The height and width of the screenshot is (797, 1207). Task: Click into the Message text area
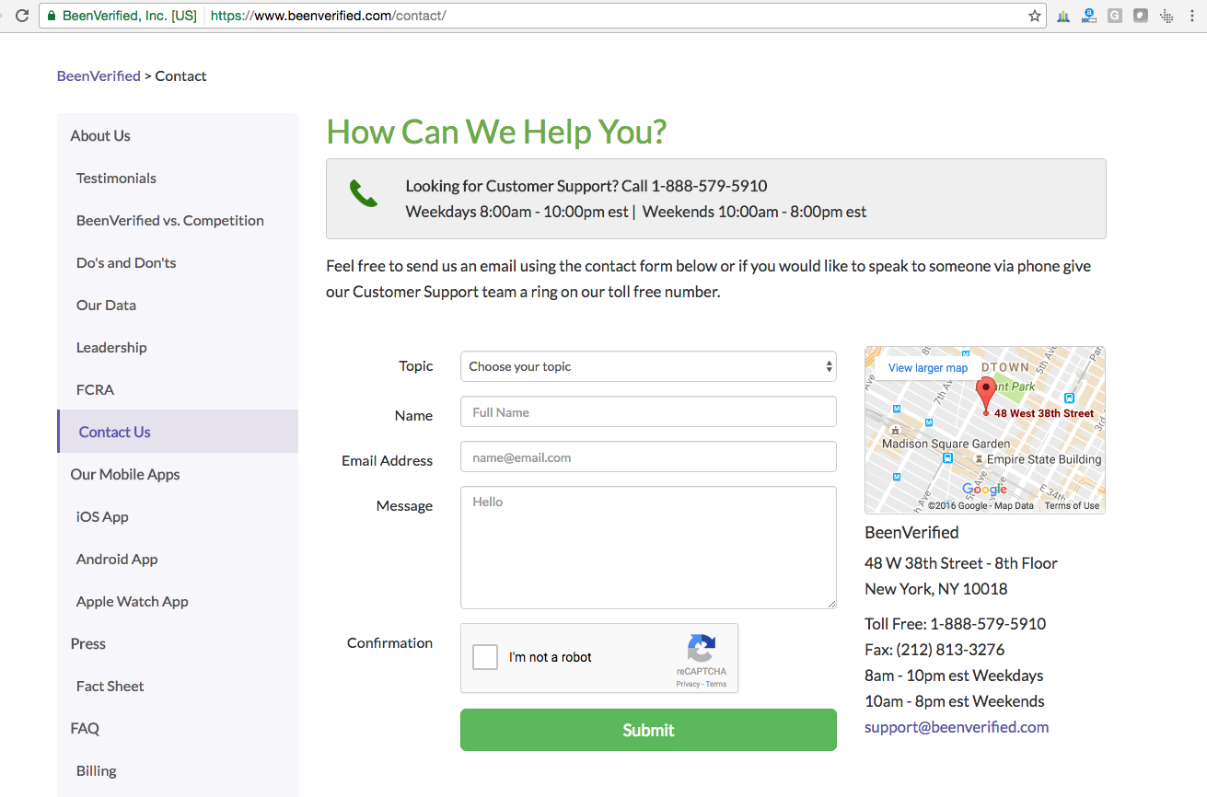tap(648, 548)
